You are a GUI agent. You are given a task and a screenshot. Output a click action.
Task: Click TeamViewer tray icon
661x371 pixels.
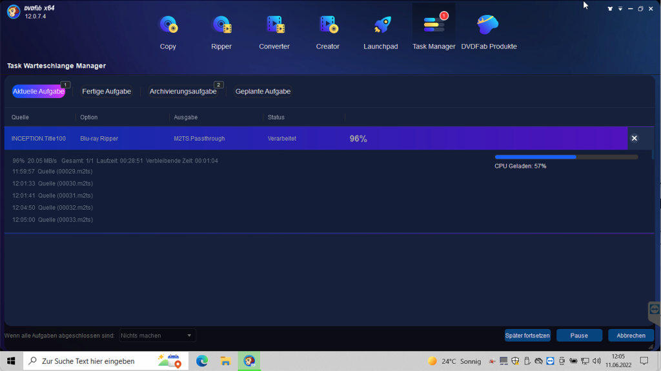(550, 361)
